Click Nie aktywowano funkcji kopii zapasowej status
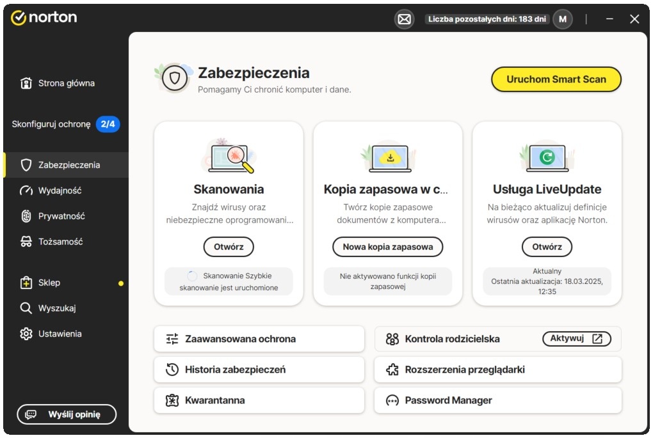 click(388, 281)
